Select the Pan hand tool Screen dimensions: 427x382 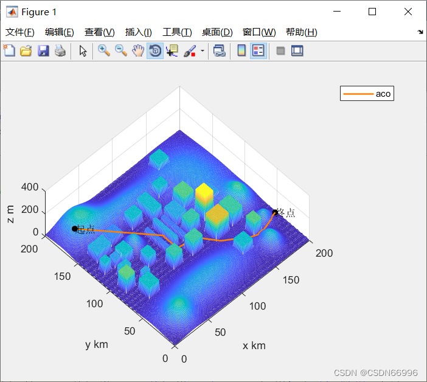(x=138, y=50)
